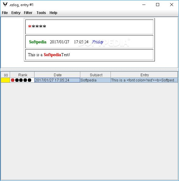This screenshot has height=181, width=179.
Task: Open the File menu
Action: tap(5, 13)
